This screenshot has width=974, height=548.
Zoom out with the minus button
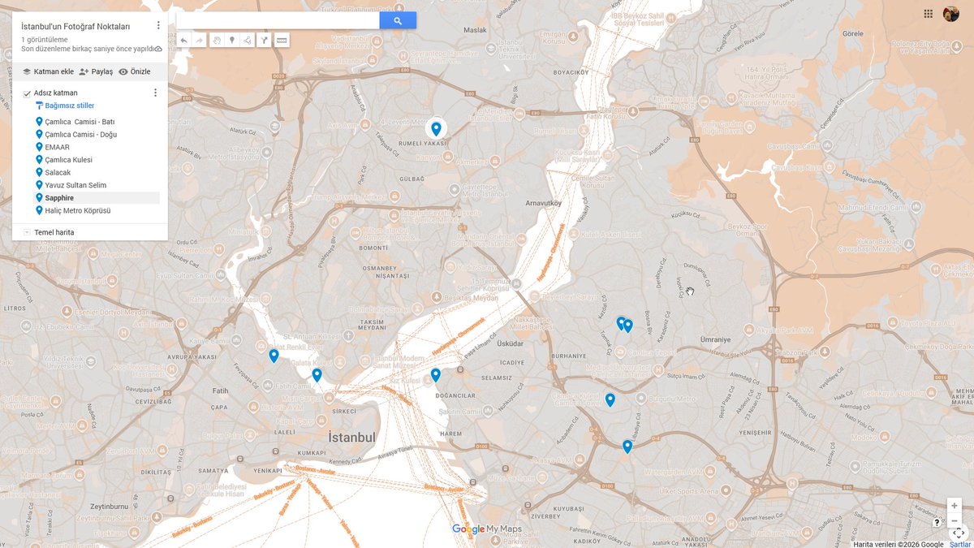tap(955, 520)
